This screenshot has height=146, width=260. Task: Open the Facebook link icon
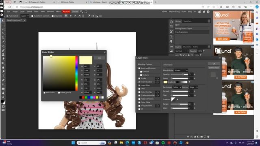(208, 12)
